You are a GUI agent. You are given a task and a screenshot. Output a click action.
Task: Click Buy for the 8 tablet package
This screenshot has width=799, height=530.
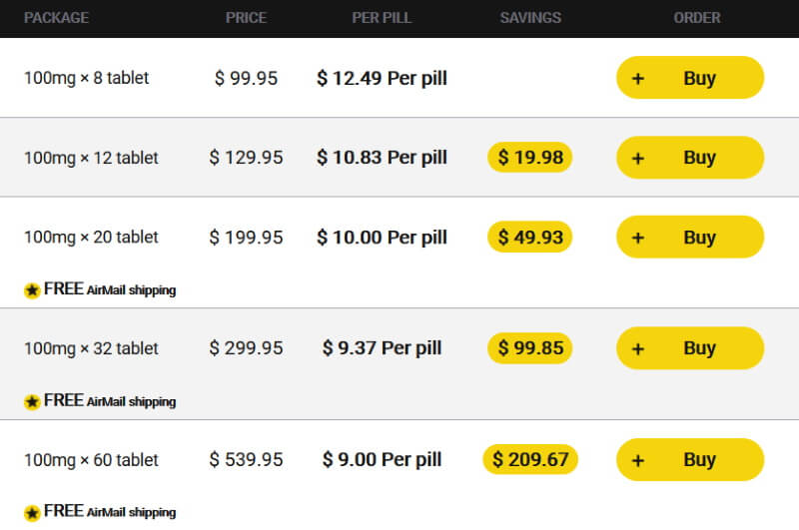coord(690,78)
